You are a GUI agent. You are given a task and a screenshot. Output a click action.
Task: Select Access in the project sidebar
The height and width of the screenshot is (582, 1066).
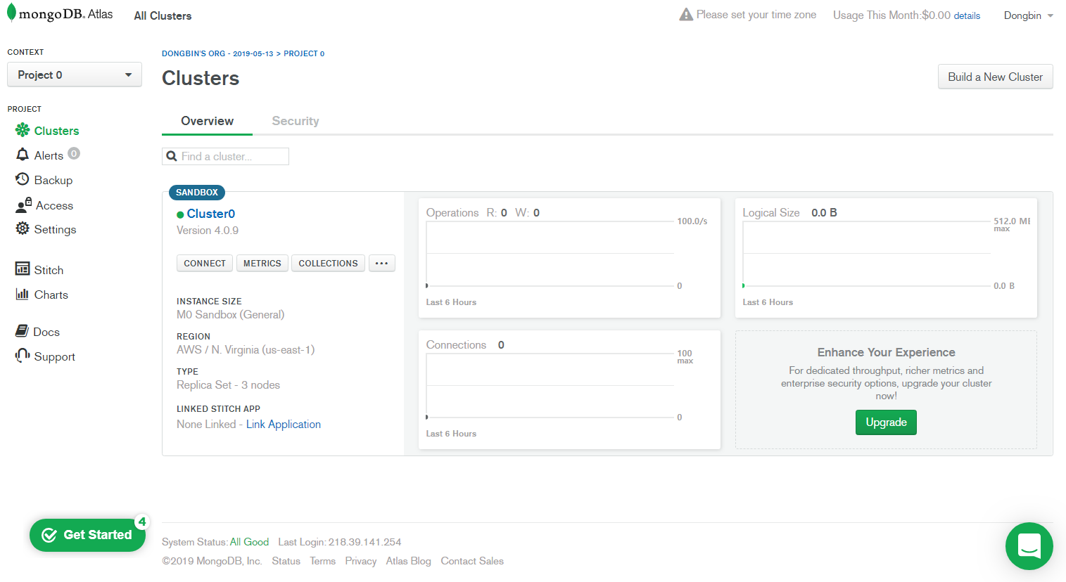[x=54, y=205]
